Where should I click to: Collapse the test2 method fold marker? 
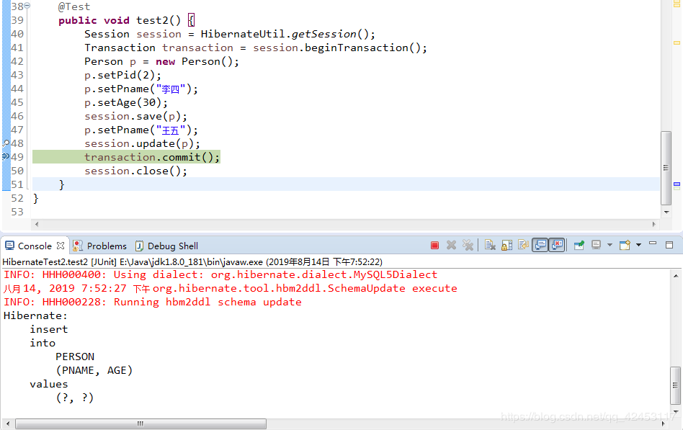tap(27, 6)
